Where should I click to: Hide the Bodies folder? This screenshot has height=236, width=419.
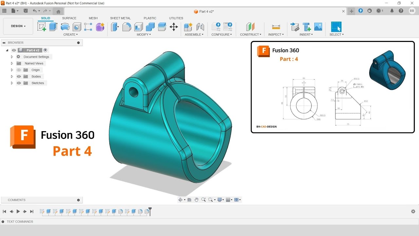point(19,76)
